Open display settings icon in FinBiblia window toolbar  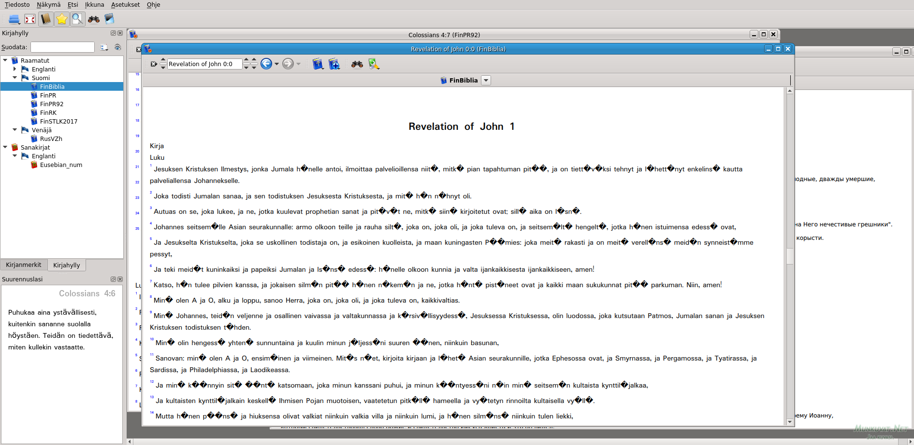coord(374,64)
